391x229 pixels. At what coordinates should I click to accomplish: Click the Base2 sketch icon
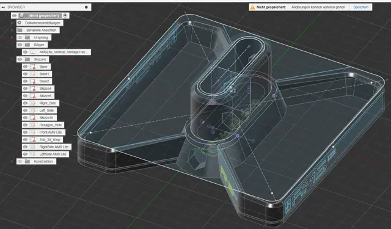click(x=33, y=81)
